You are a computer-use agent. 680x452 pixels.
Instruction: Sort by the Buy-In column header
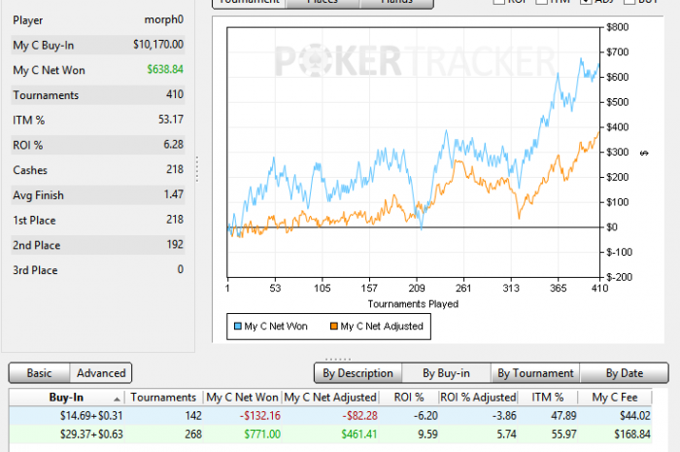pos(66,398)
